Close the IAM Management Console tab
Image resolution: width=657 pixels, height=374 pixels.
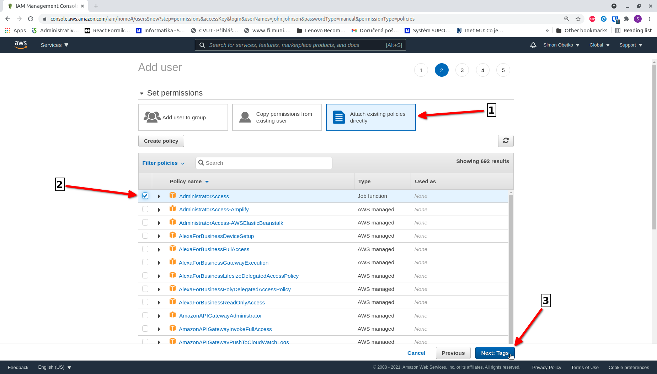pyautogui.click(x=82, y=6)
